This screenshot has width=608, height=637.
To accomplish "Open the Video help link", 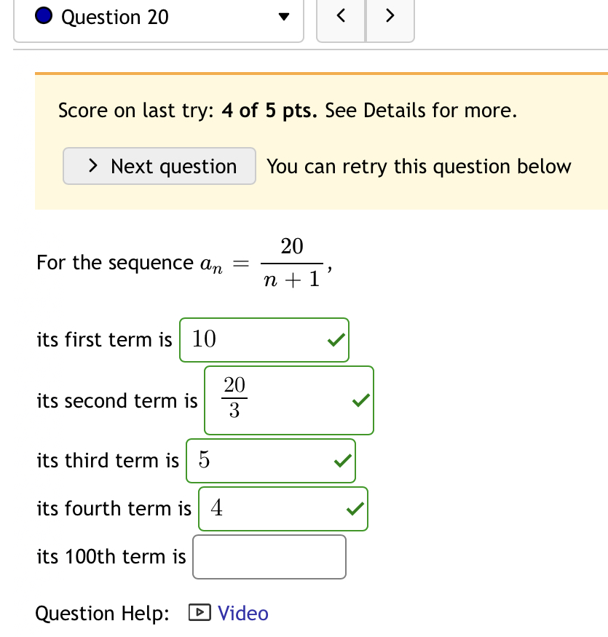I will 242,614.
